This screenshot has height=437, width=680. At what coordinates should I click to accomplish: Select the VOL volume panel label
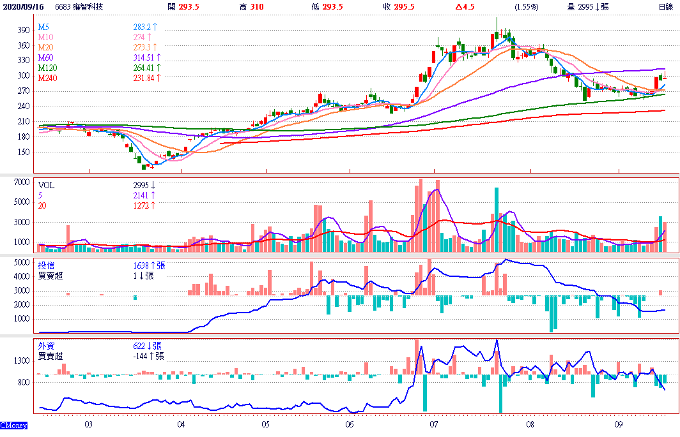click(x=46, y=185)
